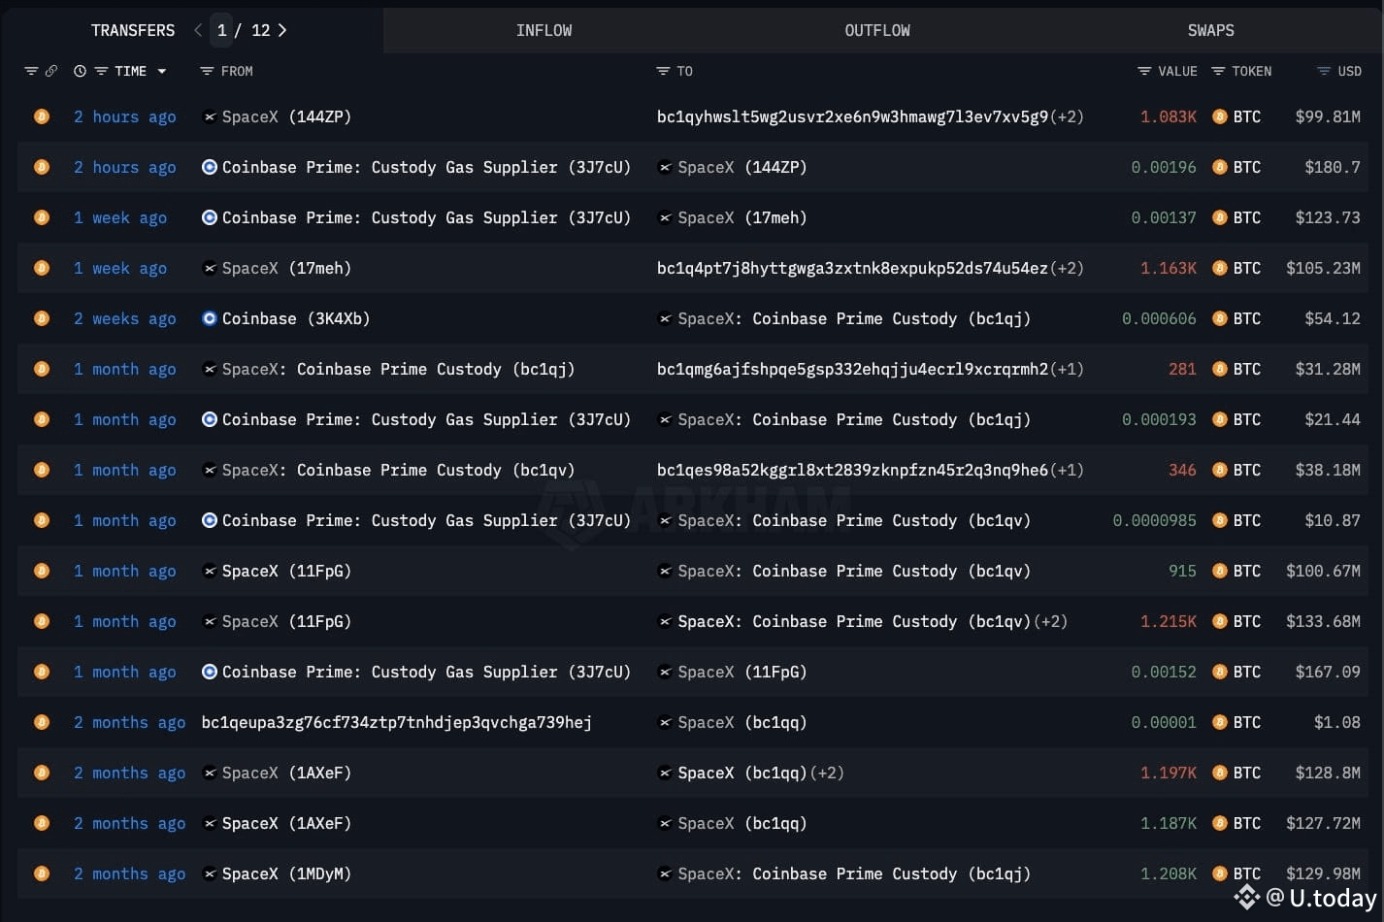Expand the (+1) recipients on $38.18M row

pyautogui.click(x=1067, y=470)
